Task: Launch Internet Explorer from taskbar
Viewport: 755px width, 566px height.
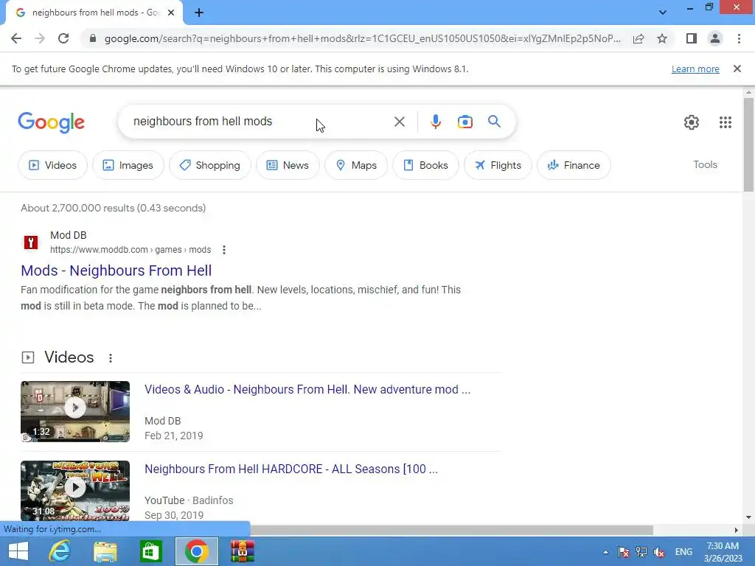Action: (60, 551)
